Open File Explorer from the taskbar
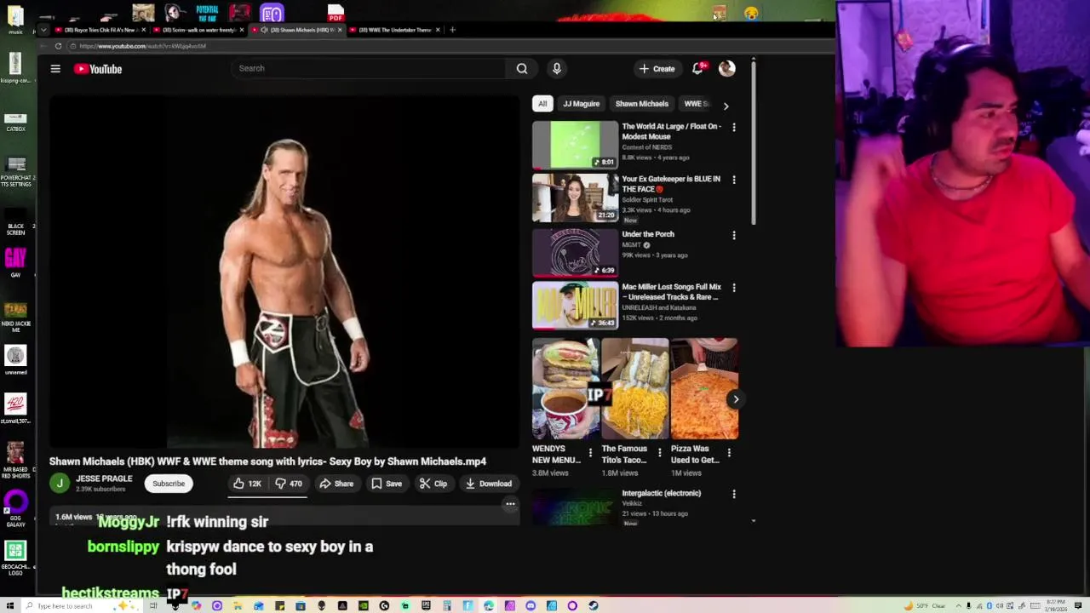 pyautogui.click(x=238, y=606)
